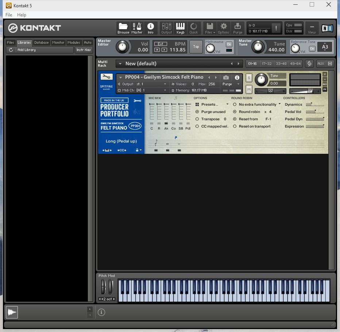Viewport: 340px width, 332px height.
Task: Select the Purge unused radio option
Action: coord(197,112)
